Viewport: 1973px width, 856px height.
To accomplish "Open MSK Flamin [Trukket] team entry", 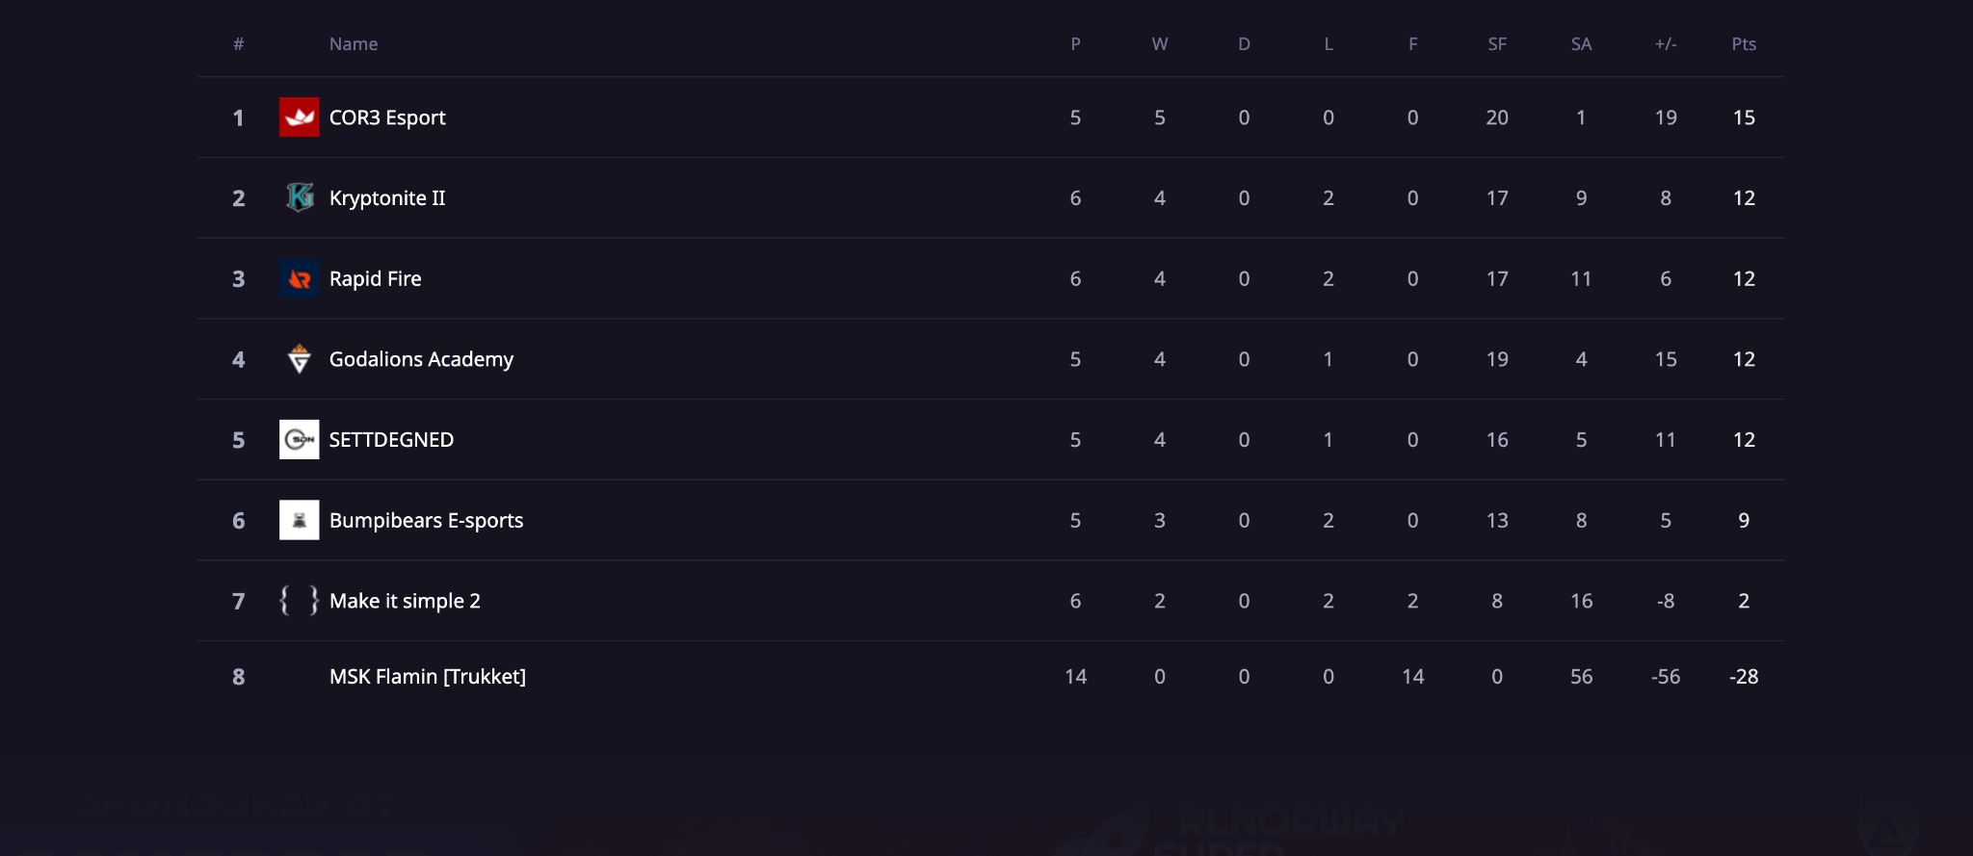I will click(x=428, y=677).
